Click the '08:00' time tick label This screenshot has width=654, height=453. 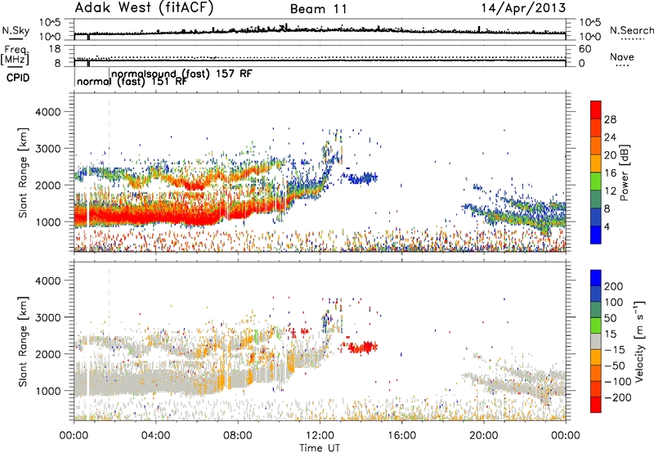(x=238, y=436)
